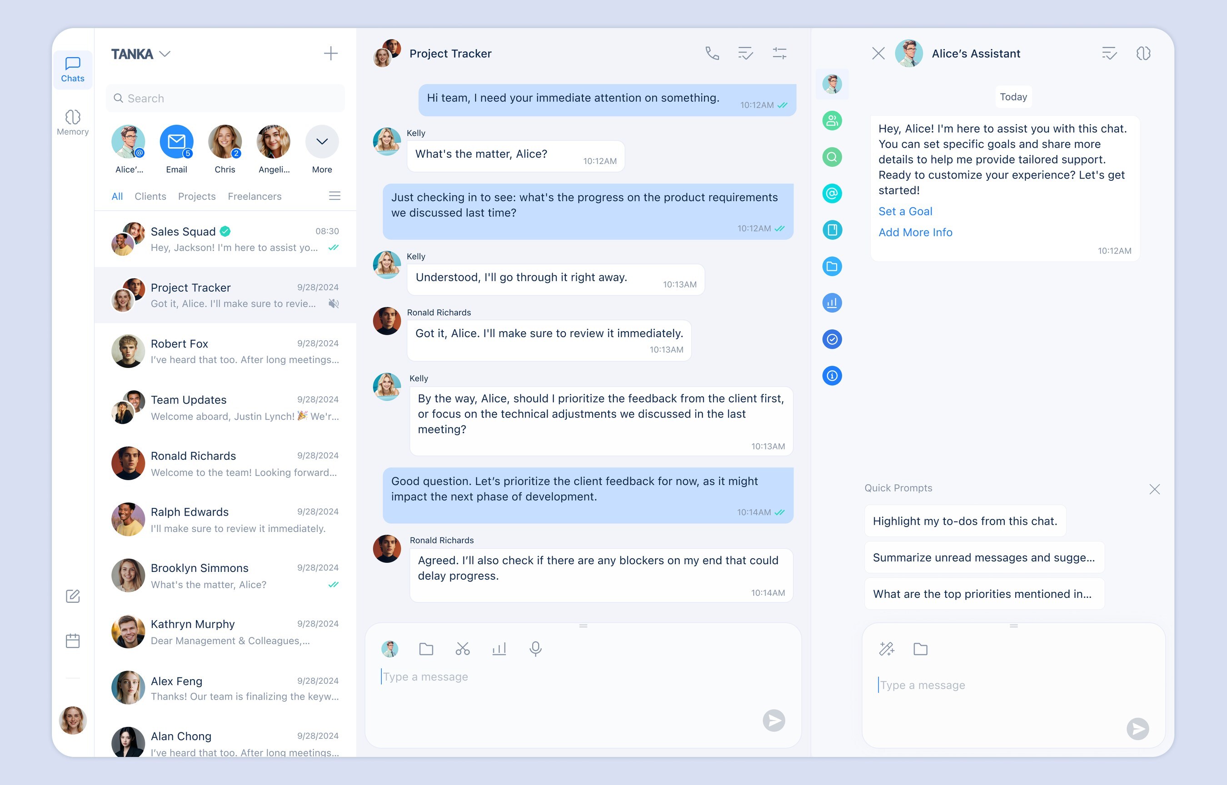
Task: Open the chat settings sliders icon
Action: tap(779, 53)
